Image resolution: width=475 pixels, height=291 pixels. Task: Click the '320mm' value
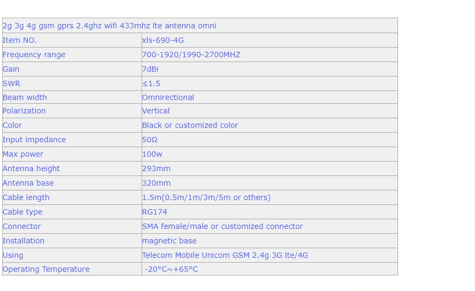(157, 183)
